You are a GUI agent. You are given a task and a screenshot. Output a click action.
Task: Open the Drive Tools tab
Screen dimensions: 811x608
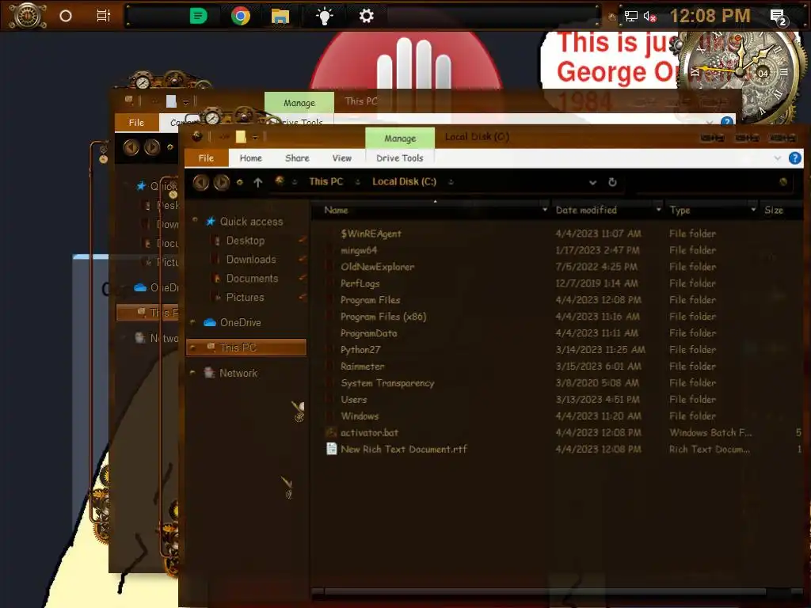pos(400,158)
